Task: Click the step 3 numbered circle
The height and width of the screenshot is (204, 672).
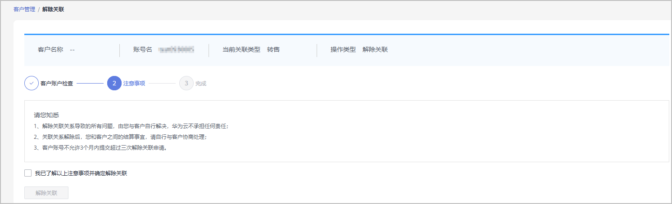Action: [x=186, y=83]
